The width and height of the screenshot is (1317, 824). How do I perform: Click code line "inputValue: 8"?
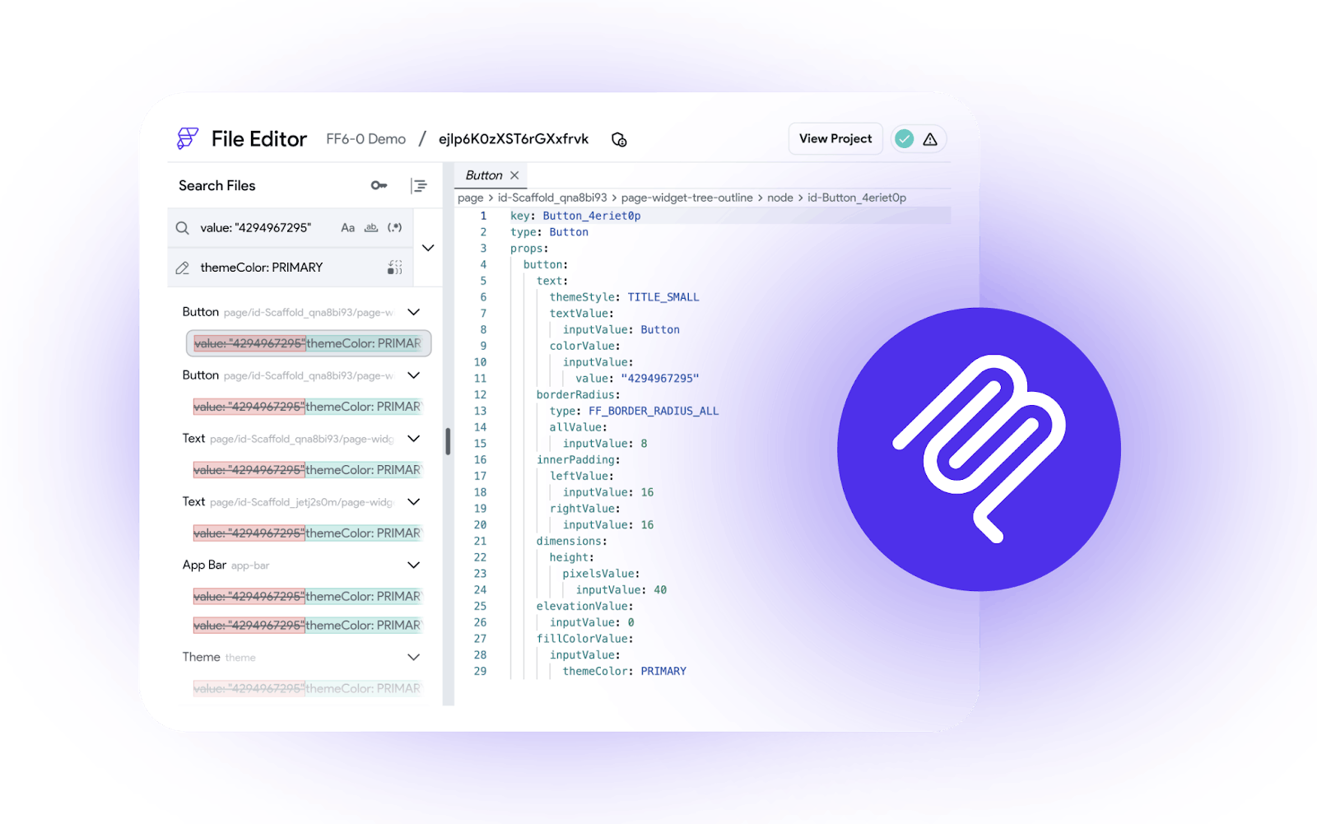pyautogui.click(x=605, y=444)
